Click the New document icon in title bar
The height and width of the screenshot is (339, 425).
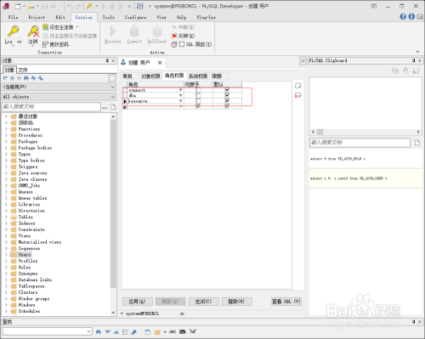point(18,6)
